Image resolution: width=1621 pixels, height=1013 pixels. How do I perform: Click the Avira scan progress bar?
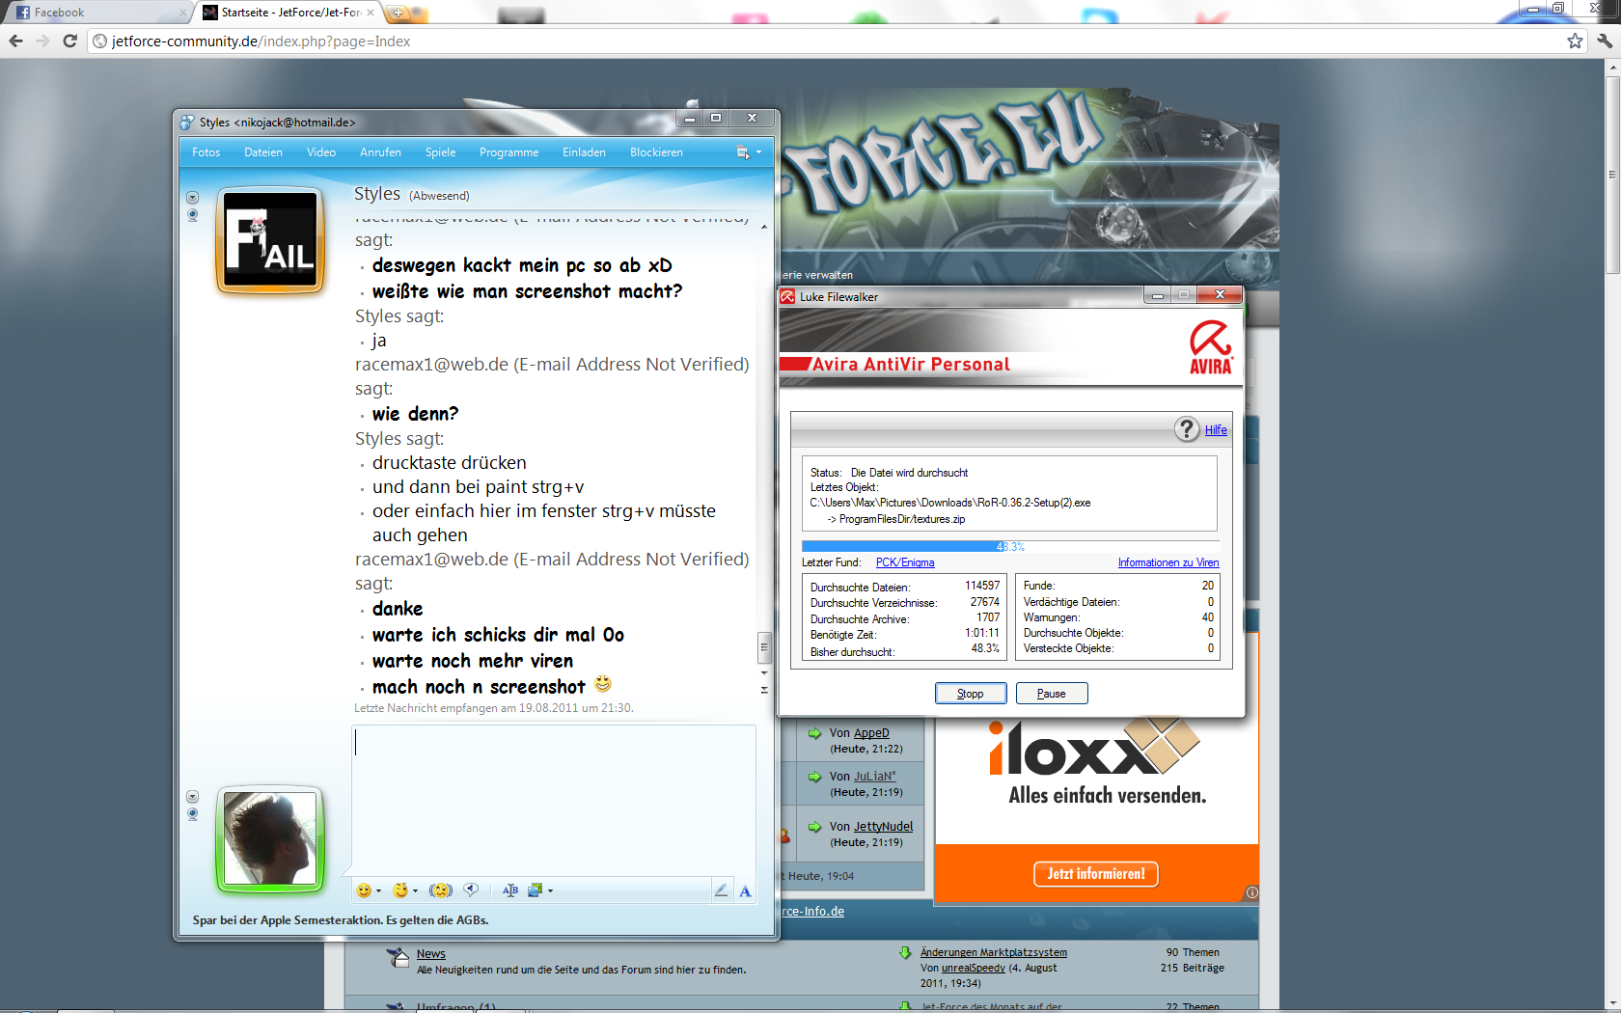pyautogui.click(x=1009, y=547)
